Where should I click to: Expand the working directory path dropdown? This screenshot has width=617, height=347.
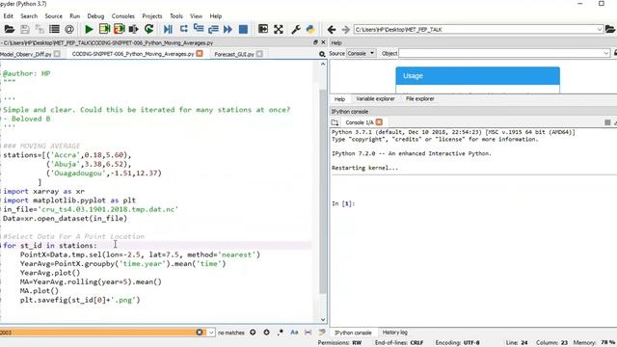(x=600, y=30)
